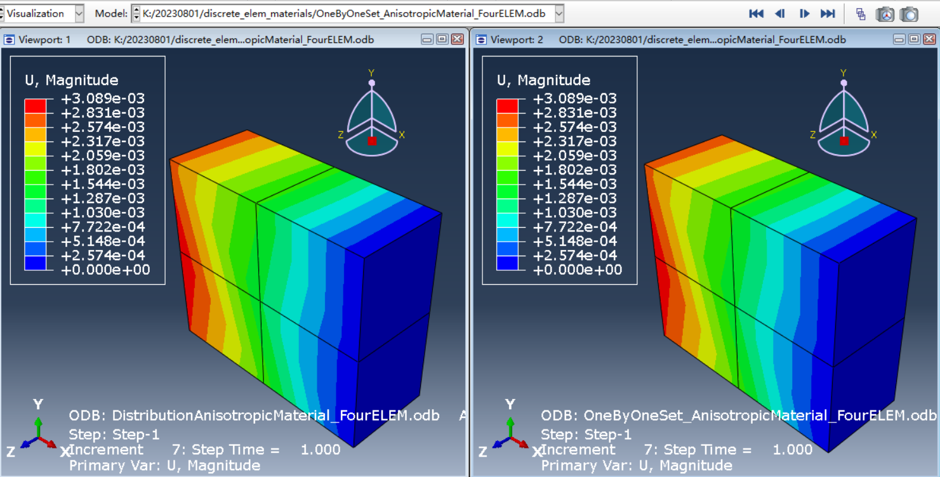Step back to the previous frame

point(780,13)
